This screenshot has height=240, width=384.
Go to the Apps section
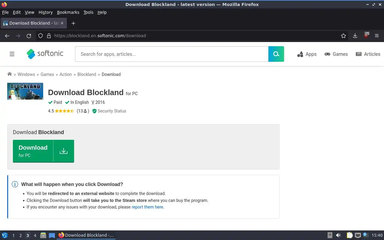[x=307, y=54]
